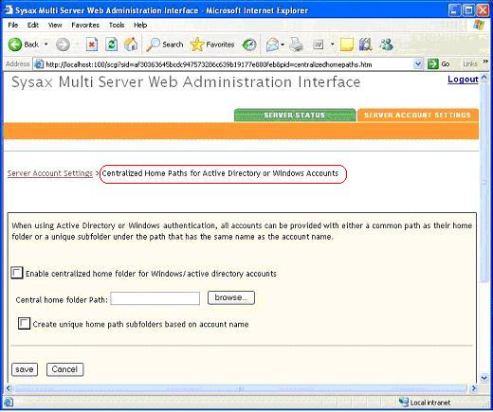This screenshot has height=412, width=493.
Task: Stop loading with the red X icon
Action: tap(92, 45)
